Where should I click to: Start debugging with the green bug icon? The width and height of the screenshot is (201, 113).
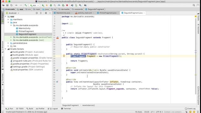[x=51, y=5]
